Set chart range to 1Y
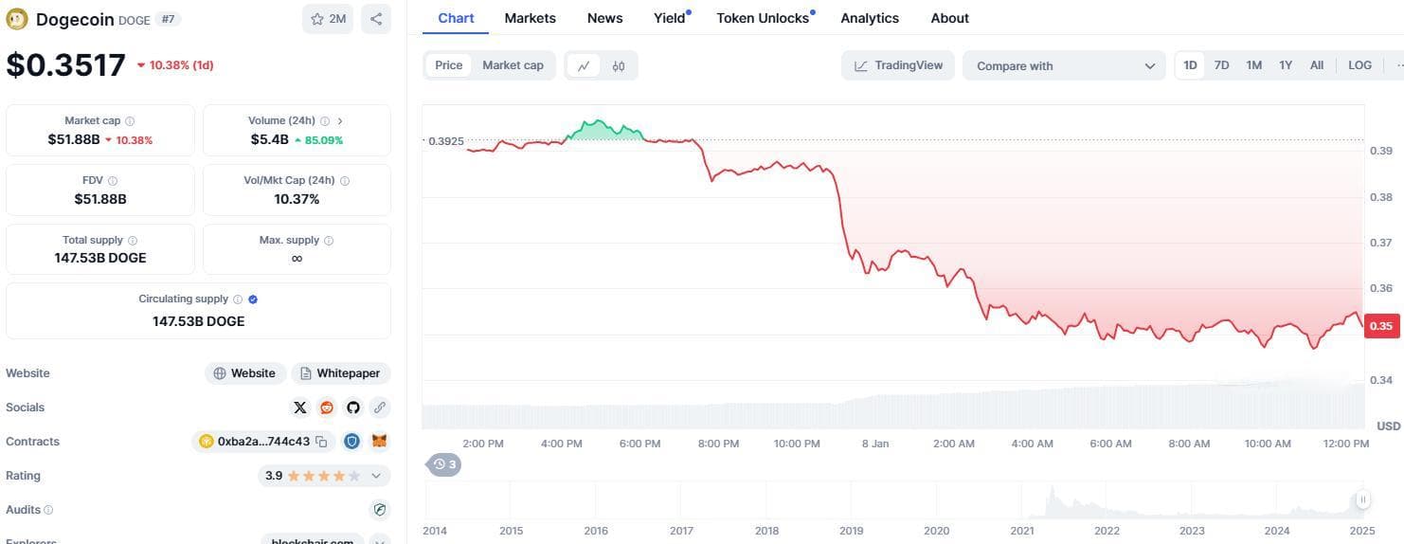Screen dimensions: 1404x544 point(1286,65)
